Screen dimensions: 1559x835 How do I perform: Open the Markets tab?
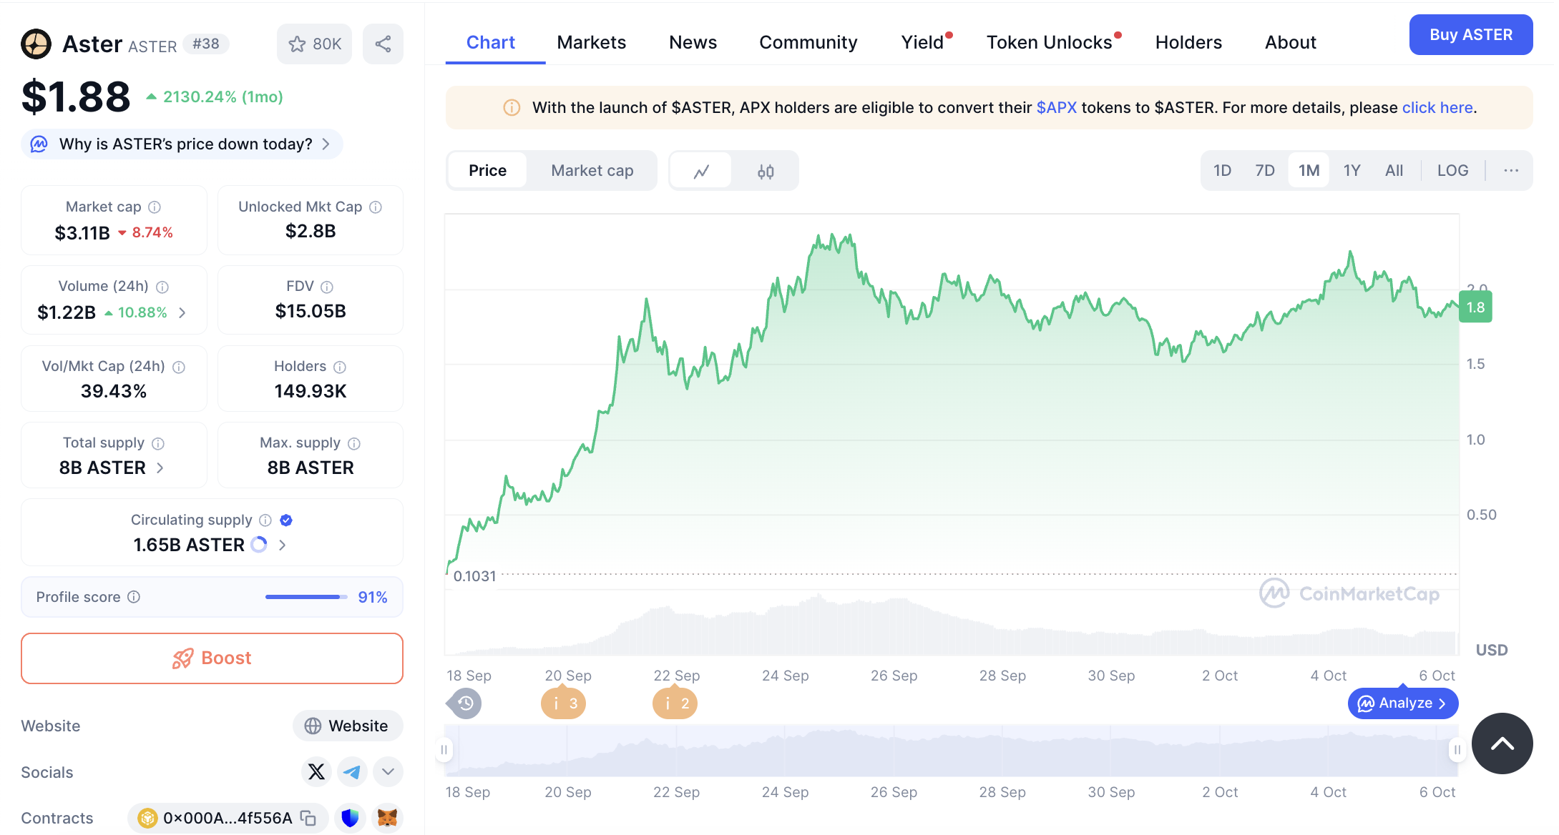pos(591,42)
